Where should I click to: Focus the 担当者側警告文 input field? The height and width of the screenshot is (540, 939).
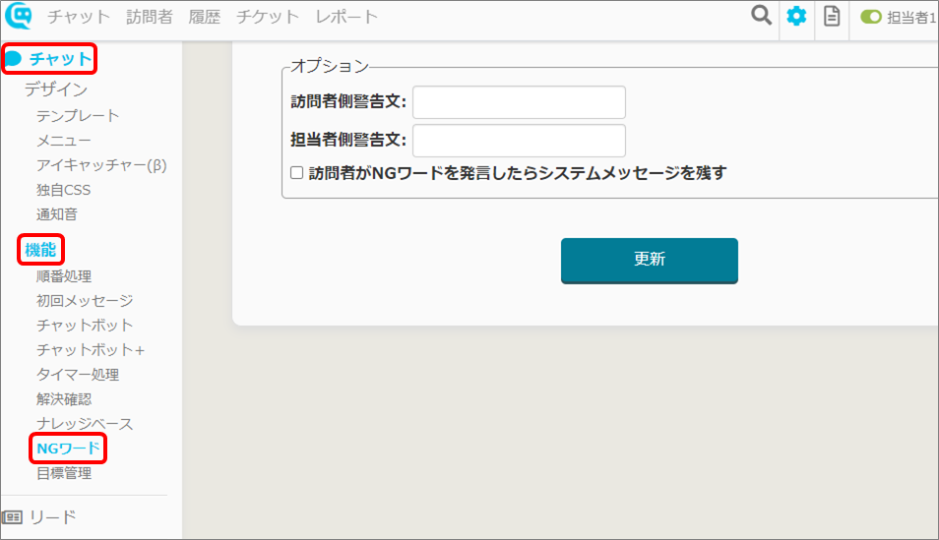pyautogui.click(x=519, y=141)
